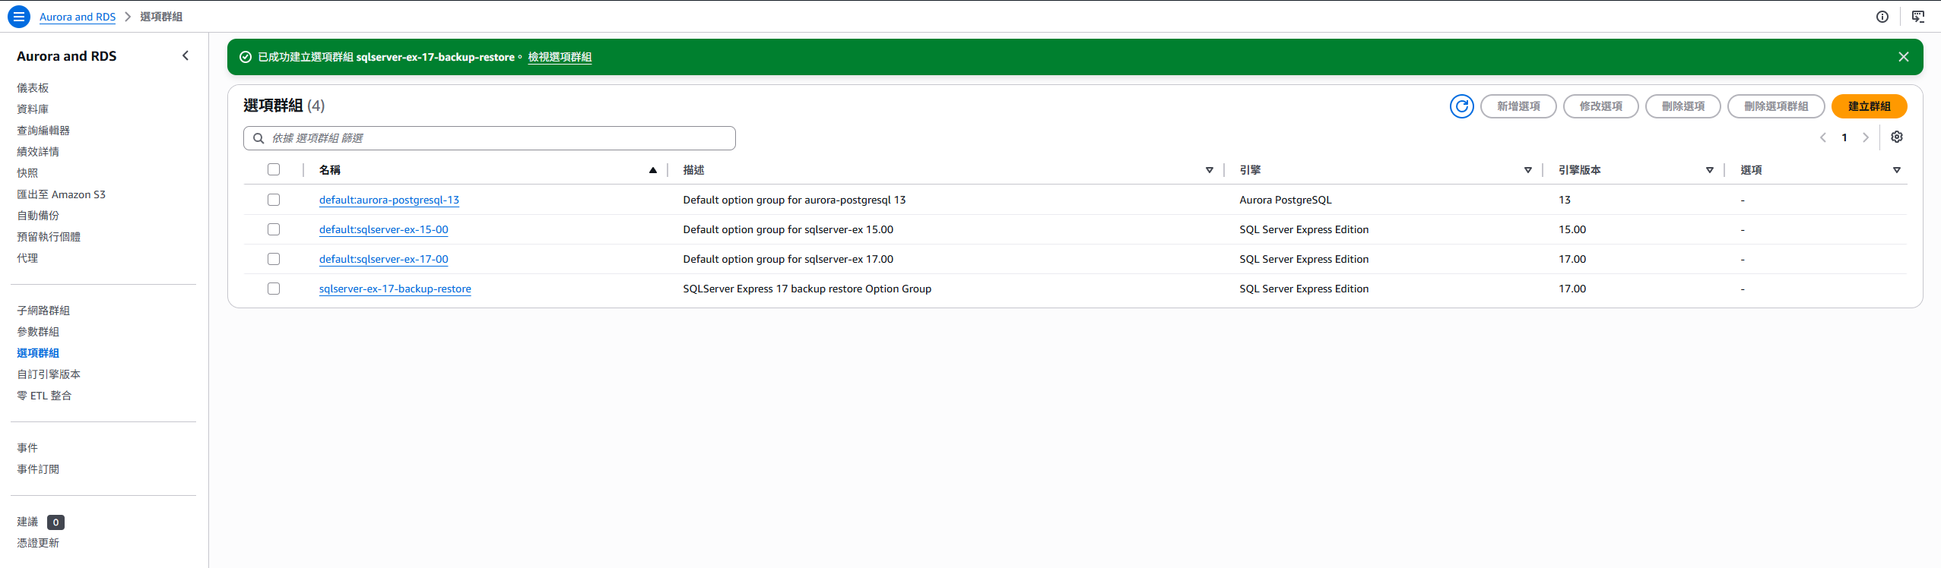Open 參數群組 in the sidebar
The width and height of the screenshot is (1941, 568).
pos(38,332)
